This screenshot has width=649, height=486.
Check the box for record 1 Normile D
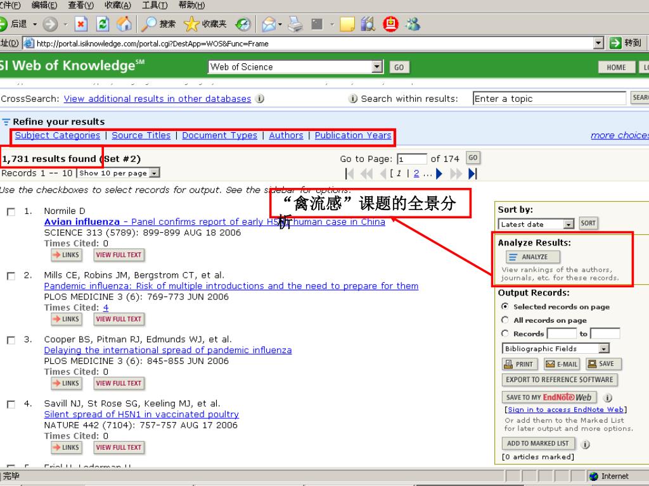pyautogui.click(x=11, y=212)
